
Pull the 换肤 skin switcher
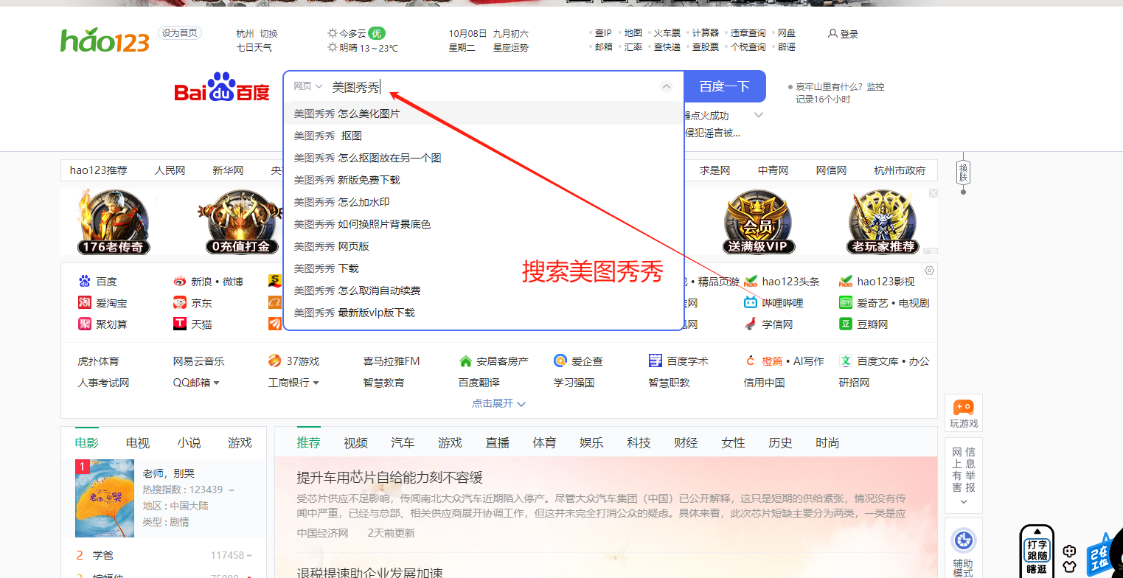point(963,173)
